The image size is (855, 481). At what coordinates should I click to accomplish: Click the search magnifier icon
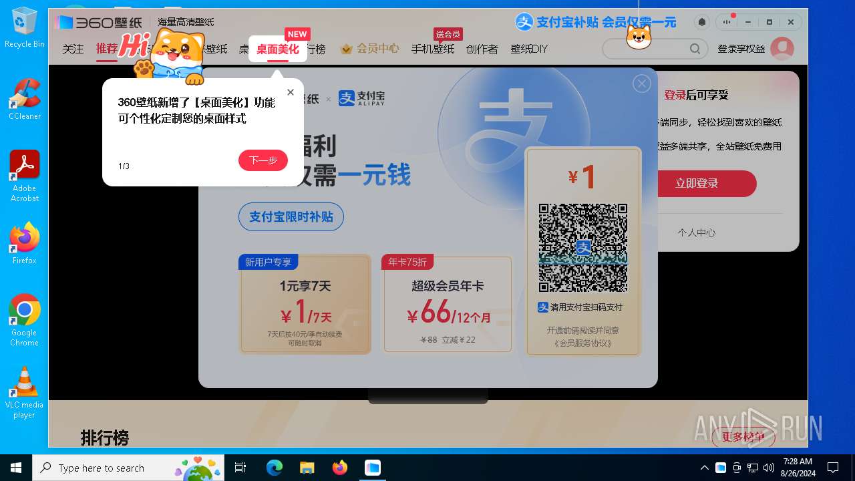[x=695, y=49]
